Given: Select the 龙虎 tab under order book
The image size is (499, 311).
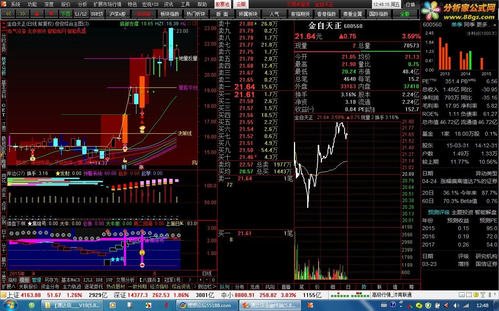Looking at the screenshot, I should (255, 287).
